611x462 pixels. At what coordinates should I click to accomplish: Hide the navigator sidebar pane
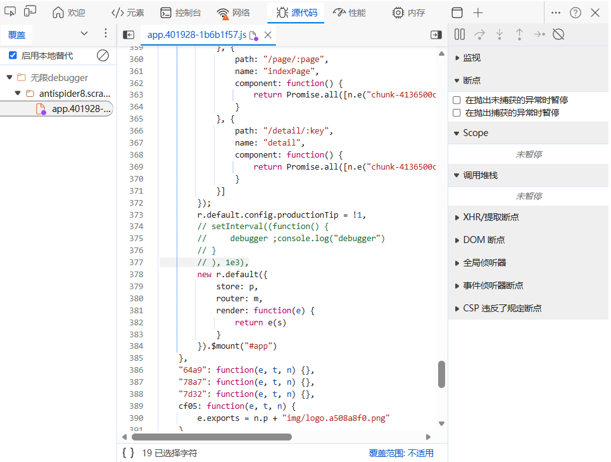(x=129, y=35)
